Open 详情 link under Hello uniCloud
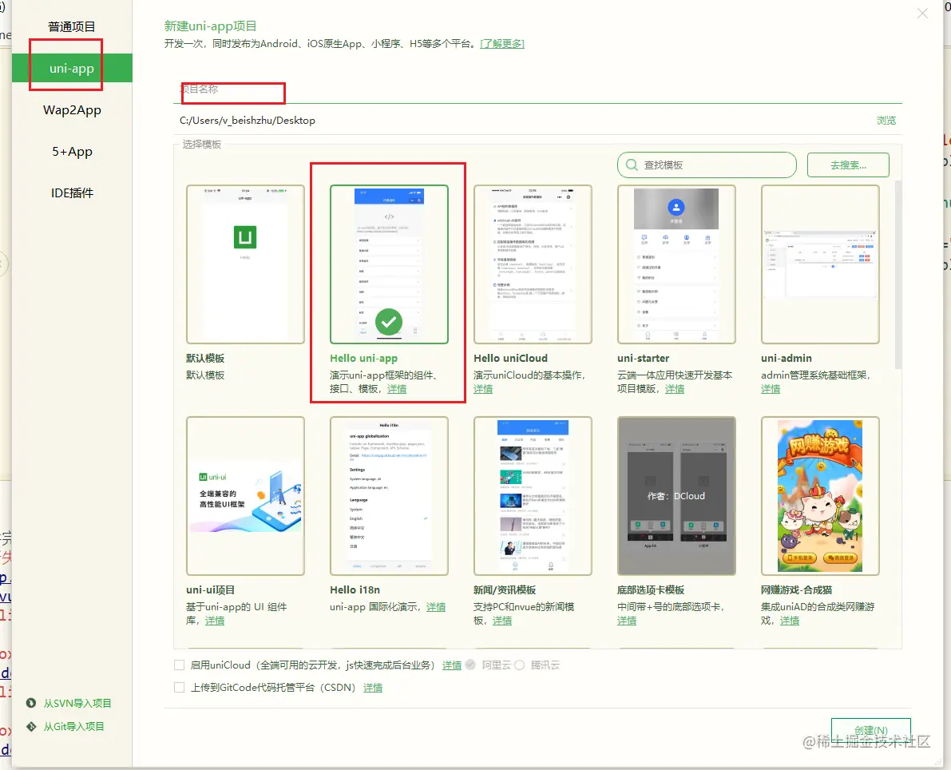This screenshot has height=770, width=951. pyautogui.click(x=483, y=389)
